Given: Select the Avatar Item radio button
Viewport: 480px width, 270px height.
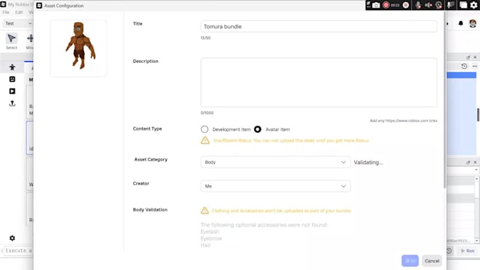Looking at the screenshot, I should pyautogui.click(x=258, y=129).
